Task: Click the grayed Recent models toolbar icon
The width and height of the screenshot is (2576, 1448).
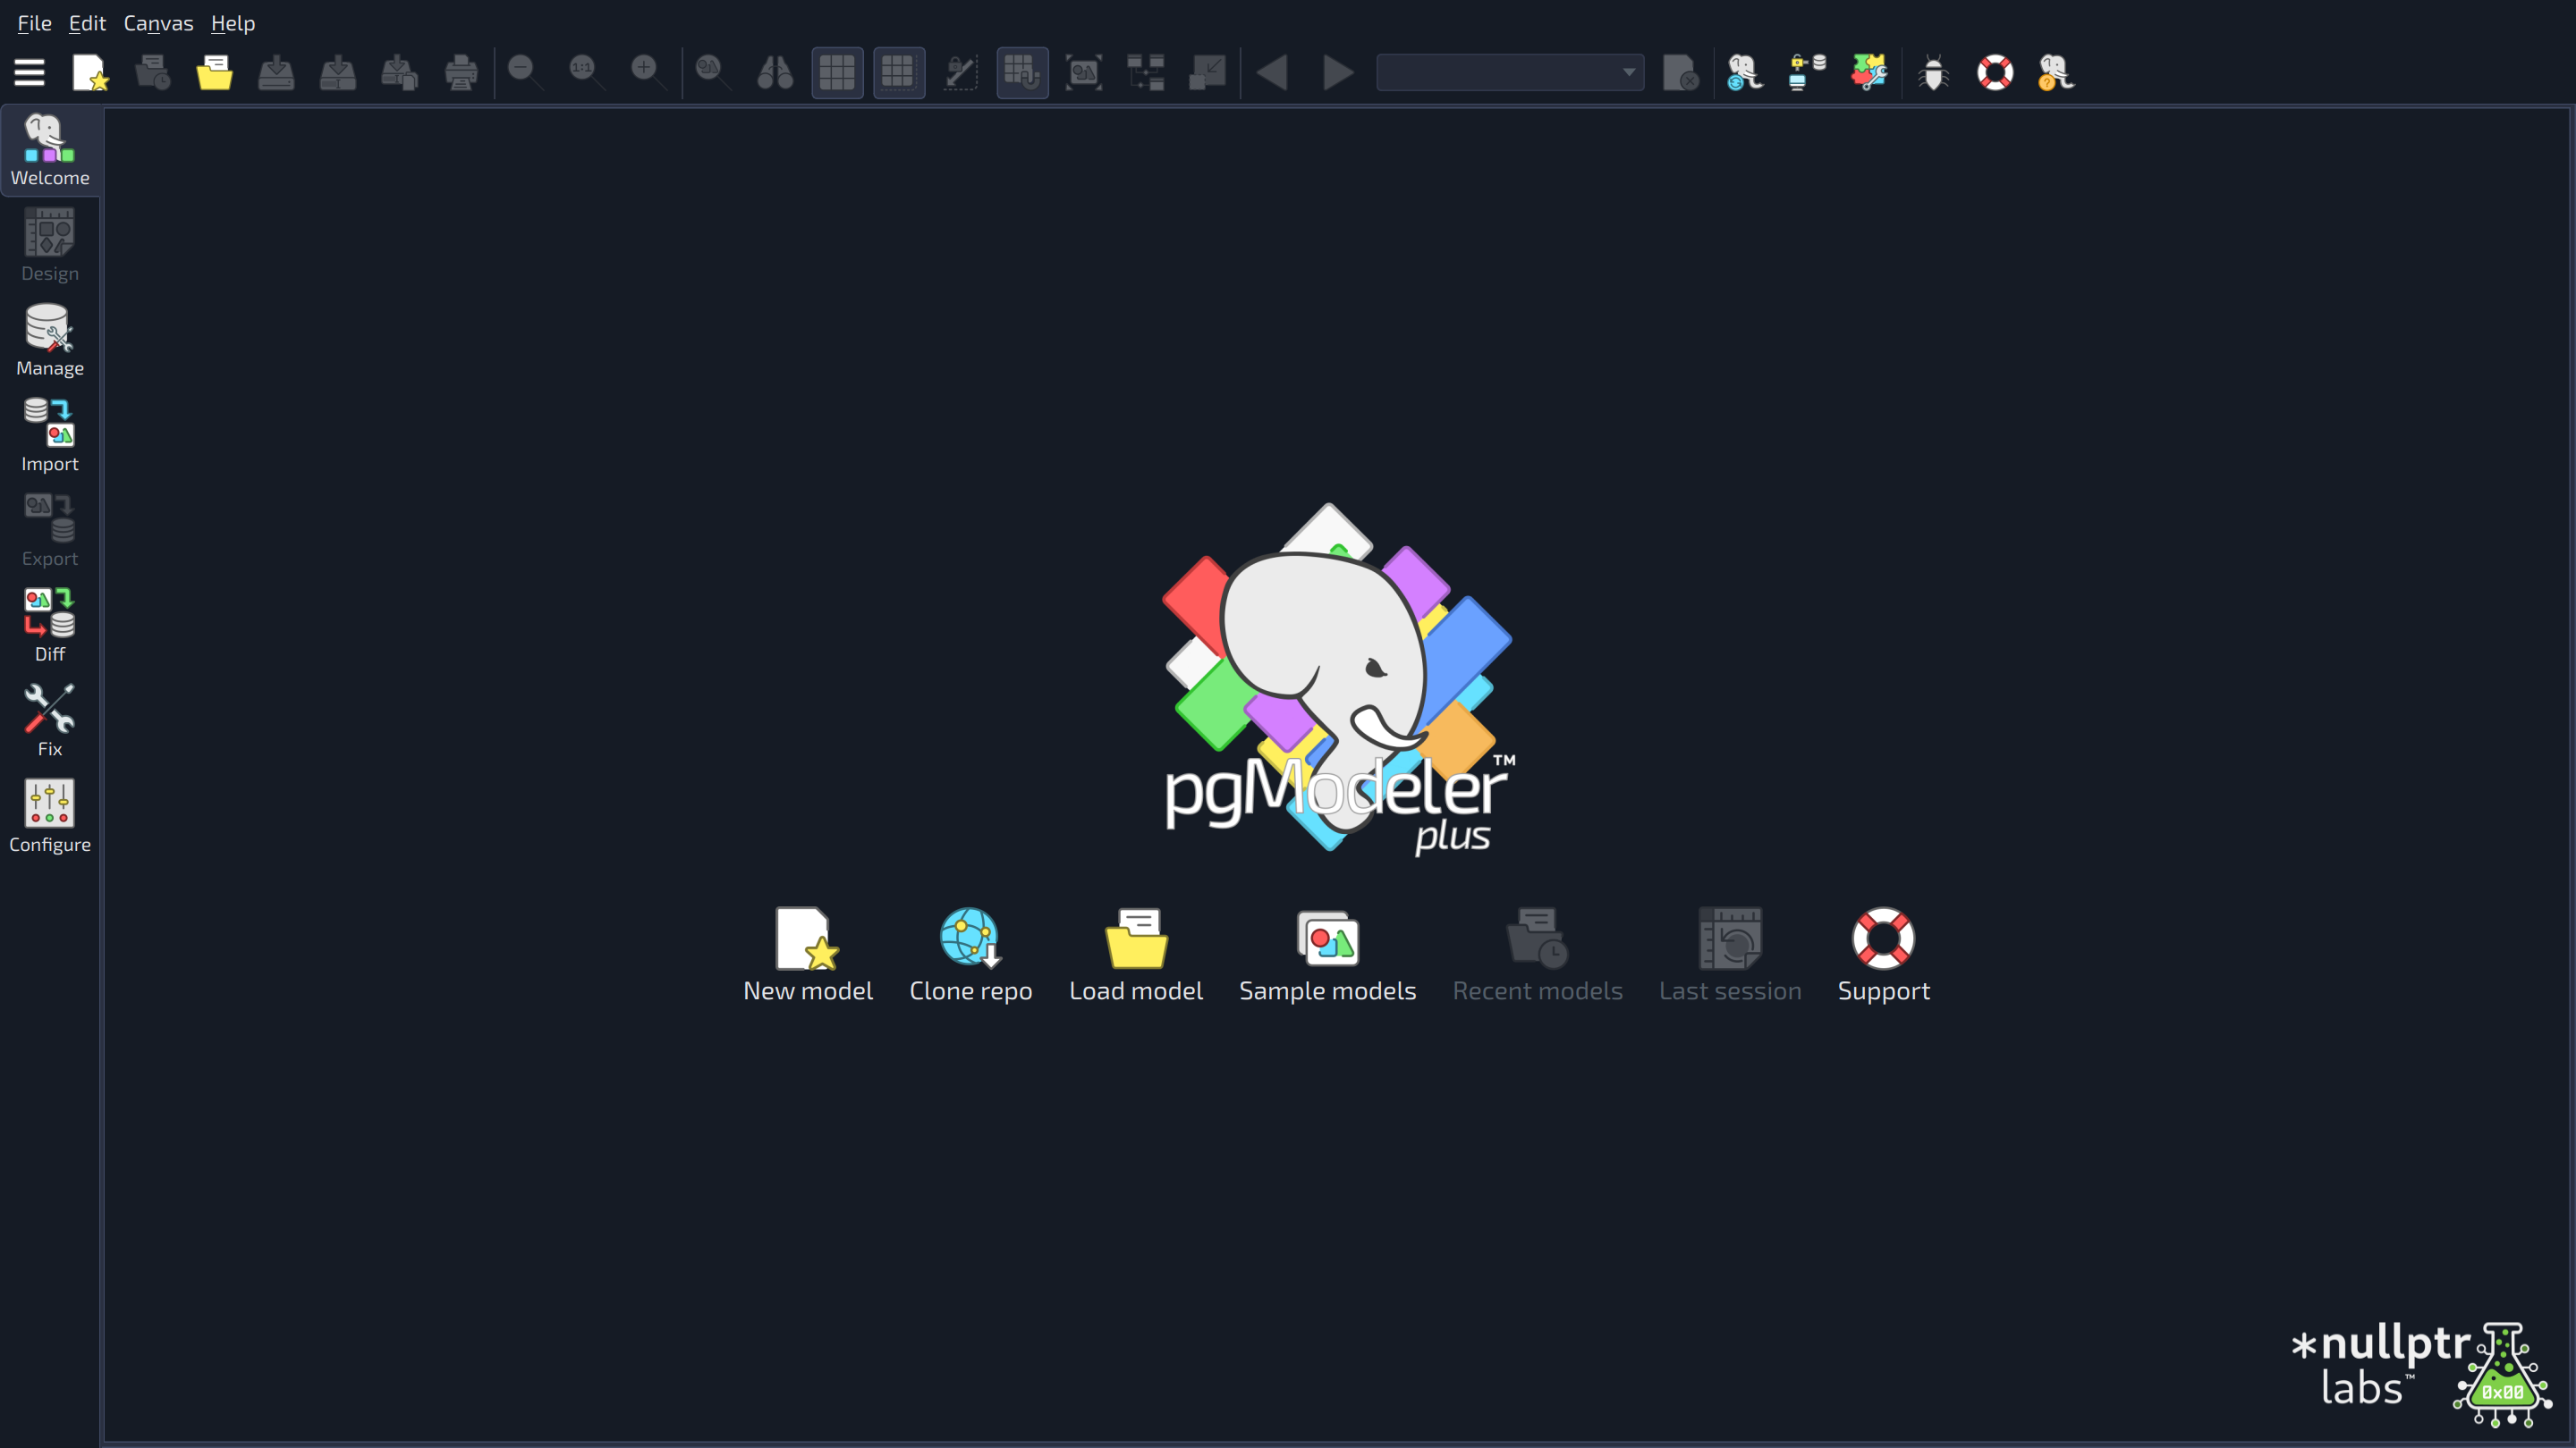Action: (x=152, y=72)
